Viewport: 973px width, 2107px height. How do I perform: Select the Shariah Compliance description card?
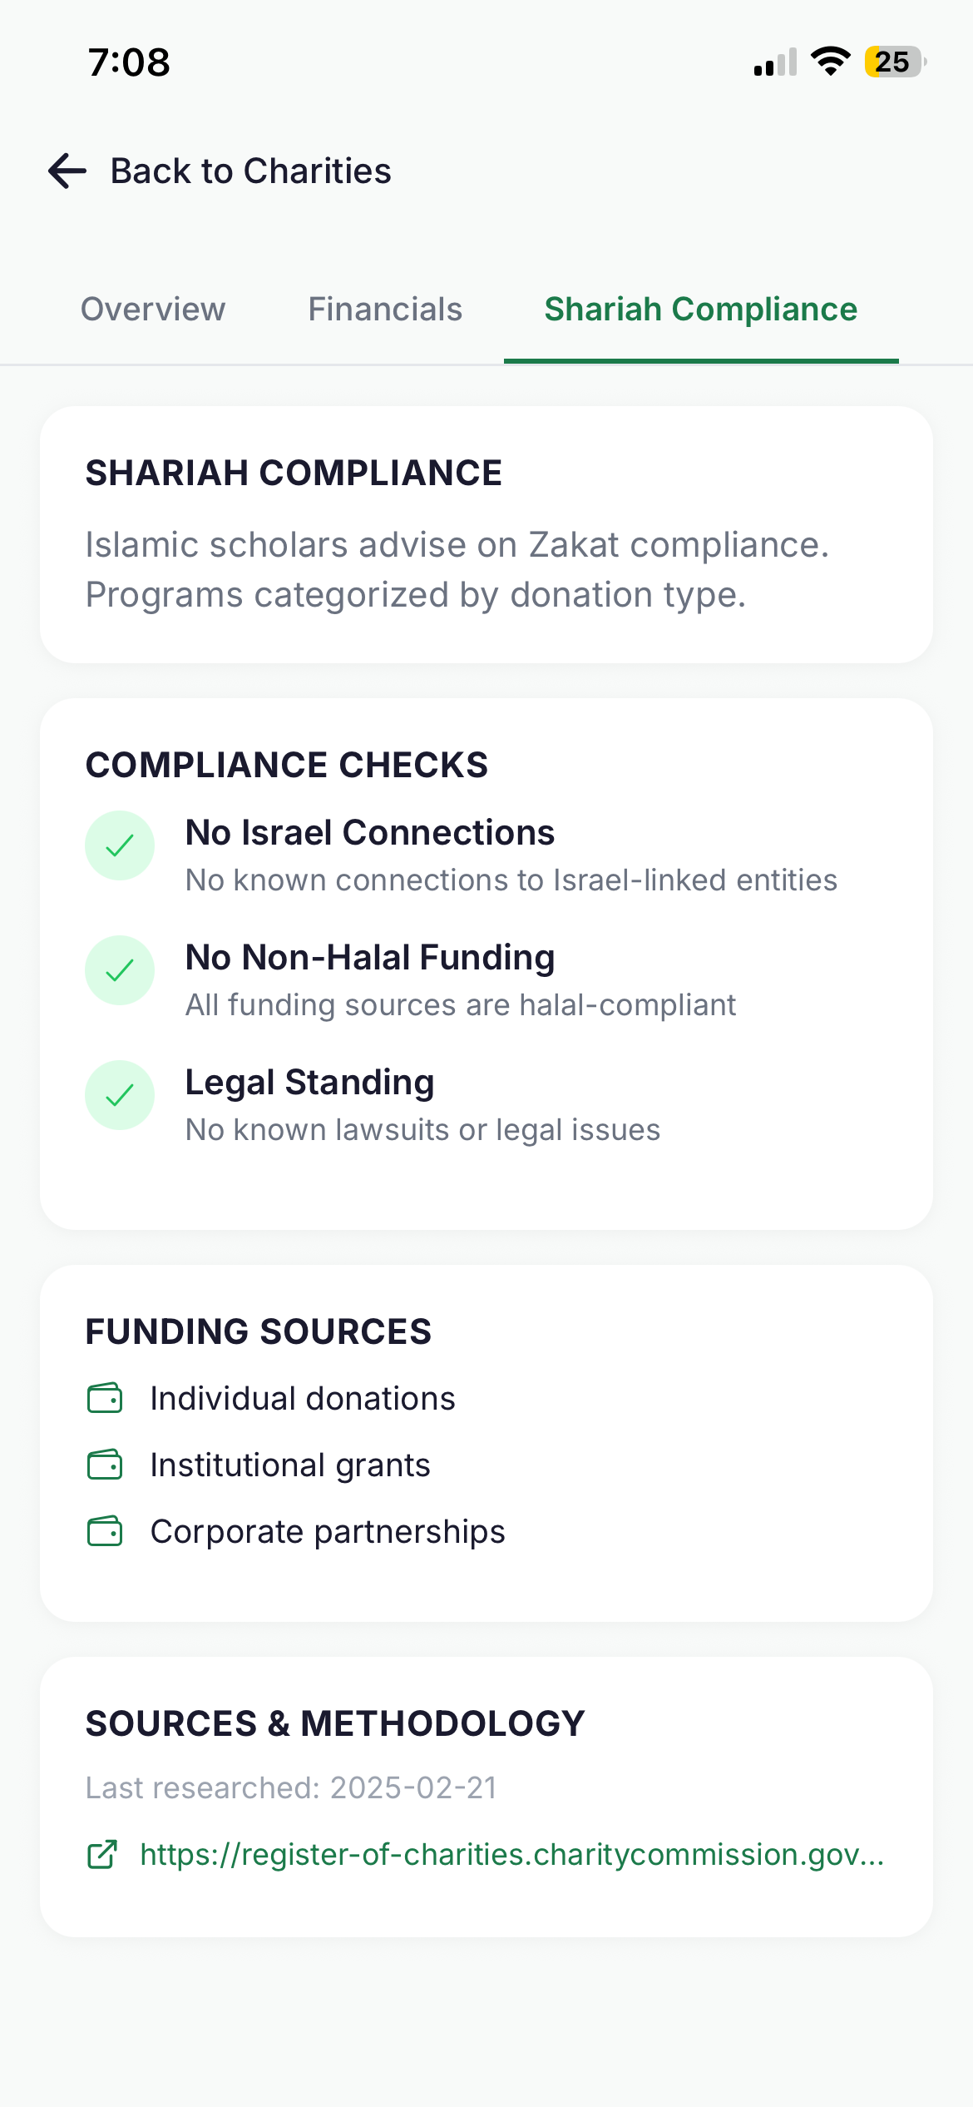(486, 533)
